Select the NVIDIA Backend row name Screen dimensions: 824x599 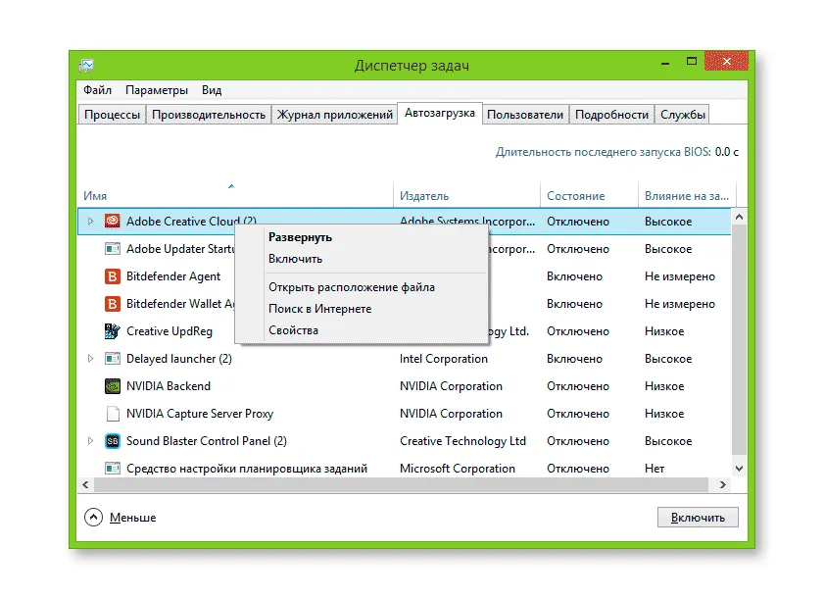click(x=169, y=386)
